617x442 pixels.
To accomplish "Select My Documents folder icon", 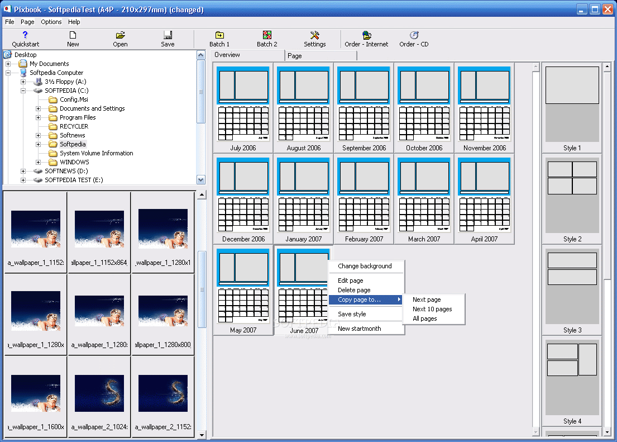I will tap(23, 64).
